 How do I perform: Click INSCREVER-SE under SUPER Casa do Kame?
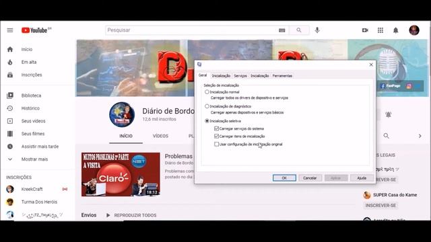(380, 206)
